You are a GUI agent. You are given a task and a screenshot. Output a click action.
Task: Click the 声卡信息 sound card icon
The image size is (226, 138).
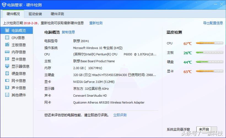tap(7, 88)
